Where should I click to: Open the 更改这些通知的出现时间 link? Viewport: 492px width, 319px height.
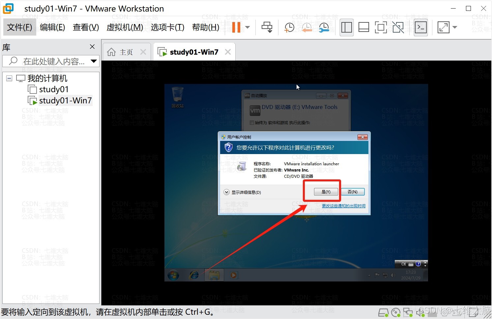coord(343,206)
